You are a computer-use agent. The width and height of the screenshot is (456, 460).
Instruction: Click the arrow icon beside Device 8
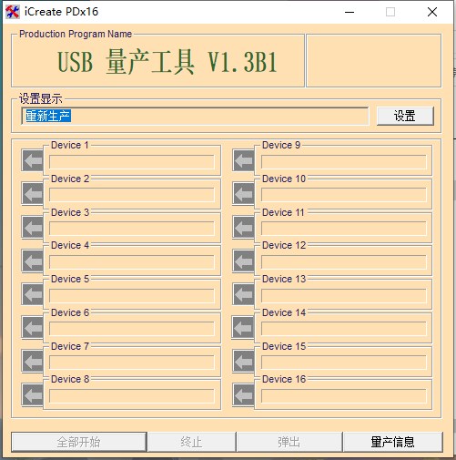pos(33,394)
